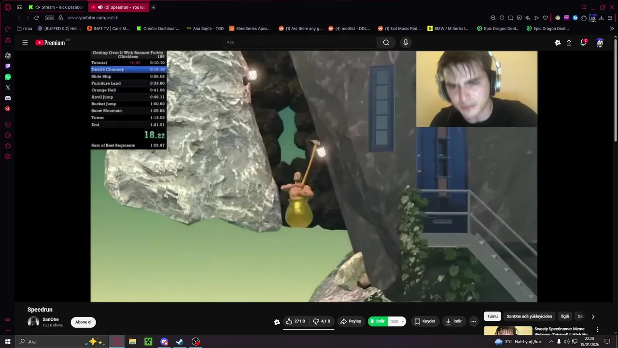Open a new tab with plus button
The image size is (618, 348).
(x=153, y=7)
